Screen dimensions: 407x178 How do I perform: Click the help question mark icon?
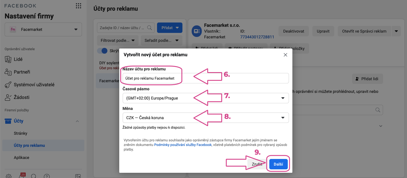coord(47,176)
